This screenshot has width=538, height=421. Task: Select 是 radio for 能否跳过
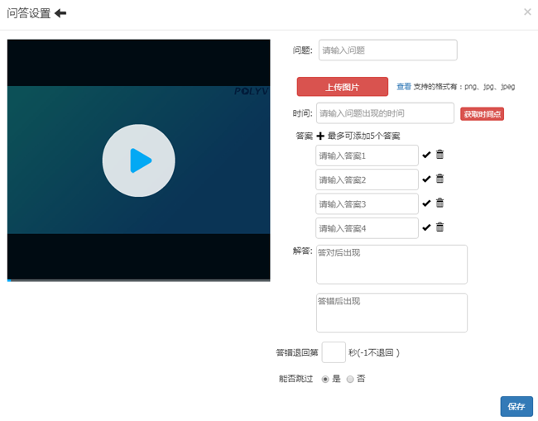tap(325, 379)
